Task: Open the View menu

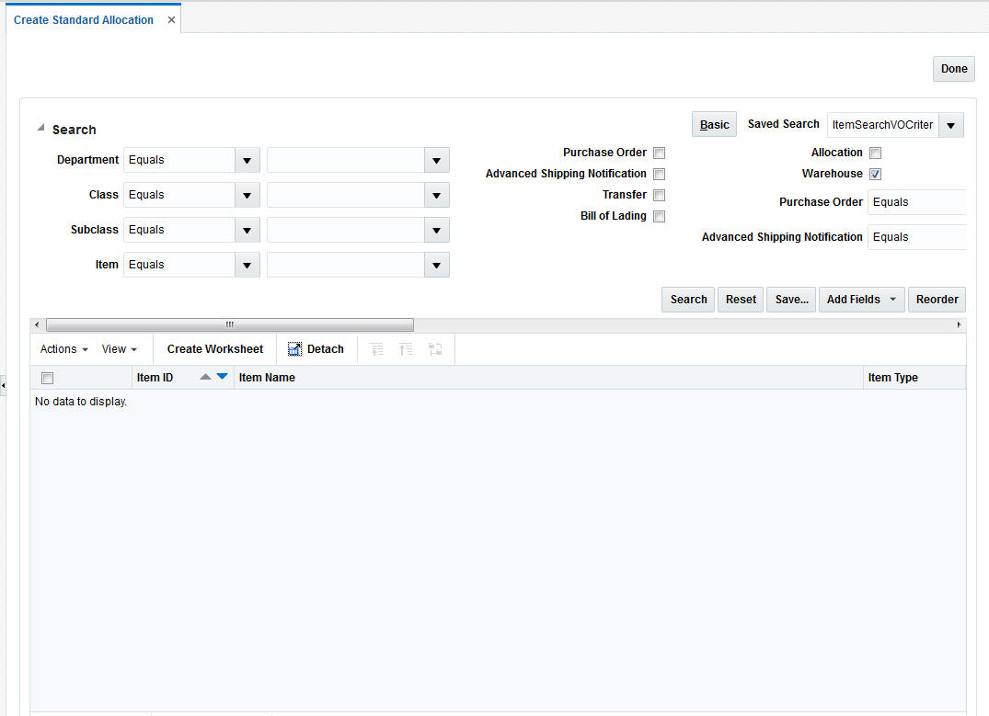Action: click(119, 349)
